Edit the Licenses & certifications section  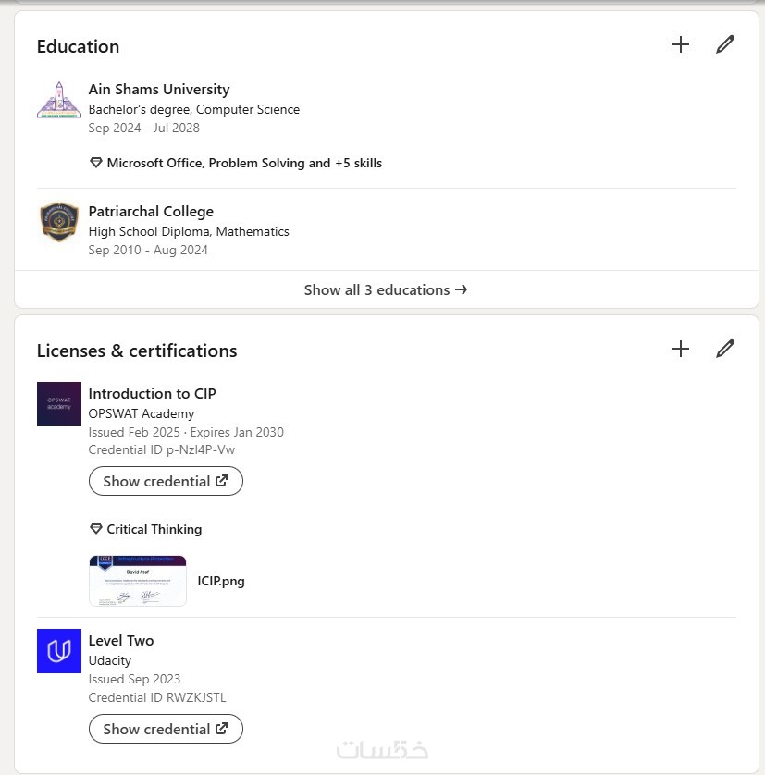(x=725, y=349)
